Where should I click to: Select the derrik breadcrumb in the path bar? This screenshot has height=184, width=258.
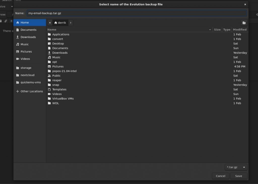click(x=60, y=23)
